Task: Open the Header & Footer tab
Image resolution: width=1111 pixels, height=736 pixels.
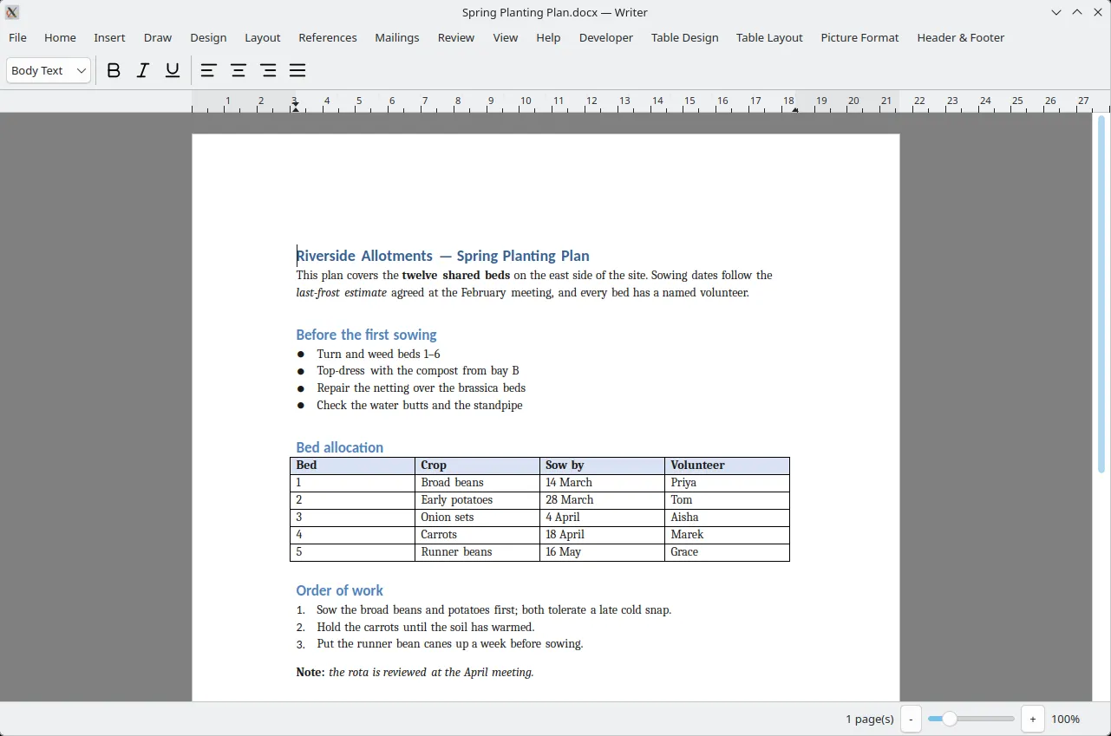Action: point(961,38)
